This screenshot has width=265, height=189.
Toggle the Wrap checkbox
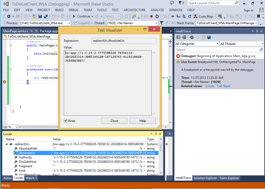[x=66, y=121]
